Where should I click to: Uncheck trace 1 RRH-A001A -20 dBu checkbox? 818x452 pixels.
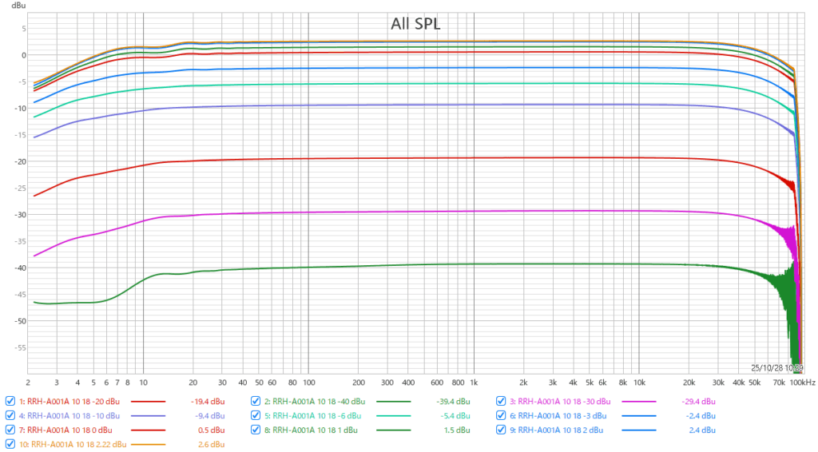[x=10, y=401]
